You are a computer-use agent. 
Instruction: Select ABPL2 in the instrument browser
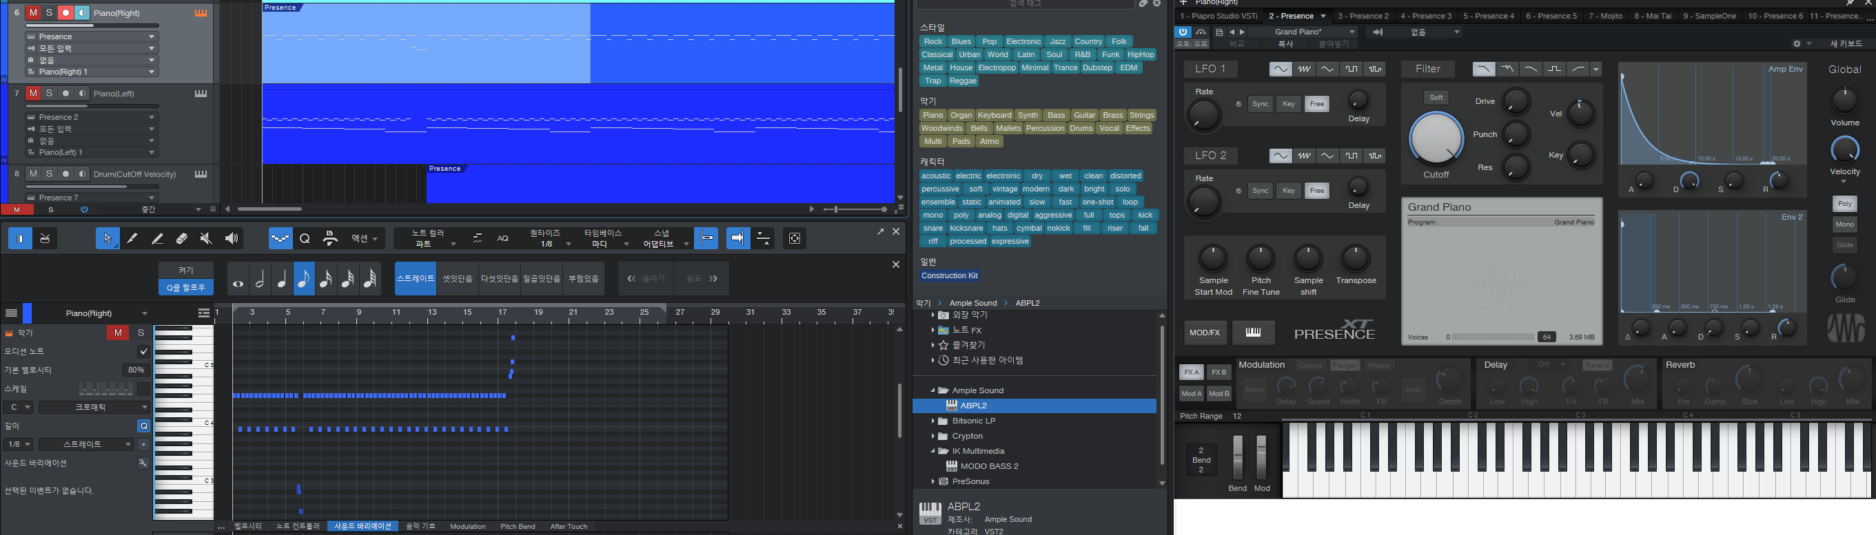(x=1034, y=406)
